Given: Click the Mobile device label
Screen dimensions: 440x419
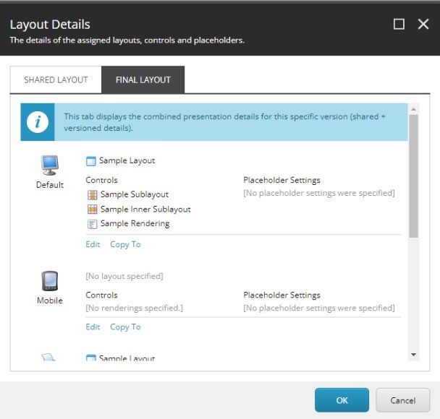Looking at the screenshot, I should click(x=50, y=301).
